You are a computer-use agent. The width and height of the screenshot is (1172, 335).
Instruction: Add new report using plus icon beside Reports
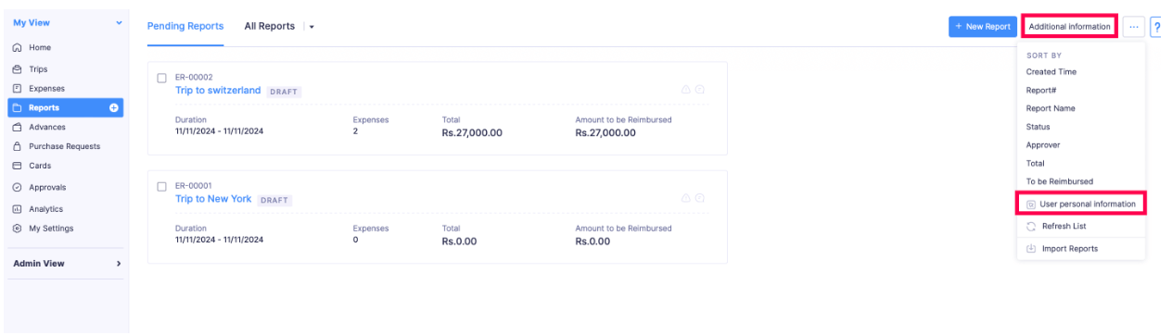click(114, 108)
